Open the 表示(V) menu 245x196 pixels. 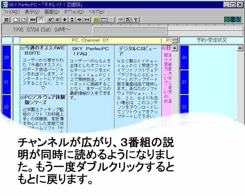pyautogui.click(x=32, y=12)
